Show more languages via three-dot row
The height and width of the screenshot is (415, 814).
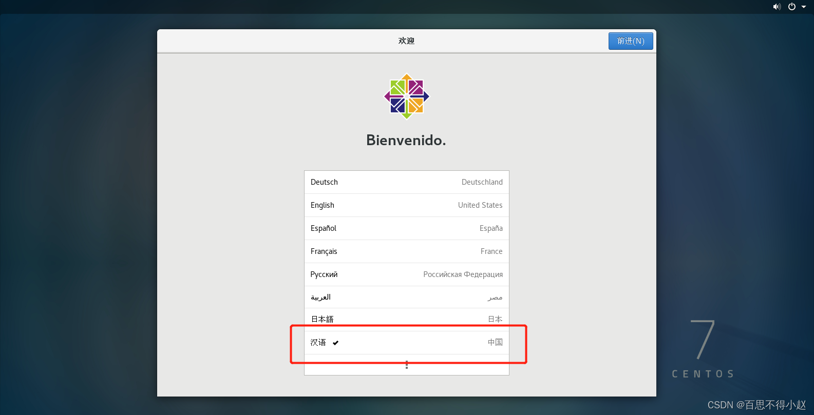click(x=407, y=365)
